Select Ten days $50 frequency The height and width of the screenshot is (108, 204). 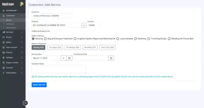pos(55,47)
